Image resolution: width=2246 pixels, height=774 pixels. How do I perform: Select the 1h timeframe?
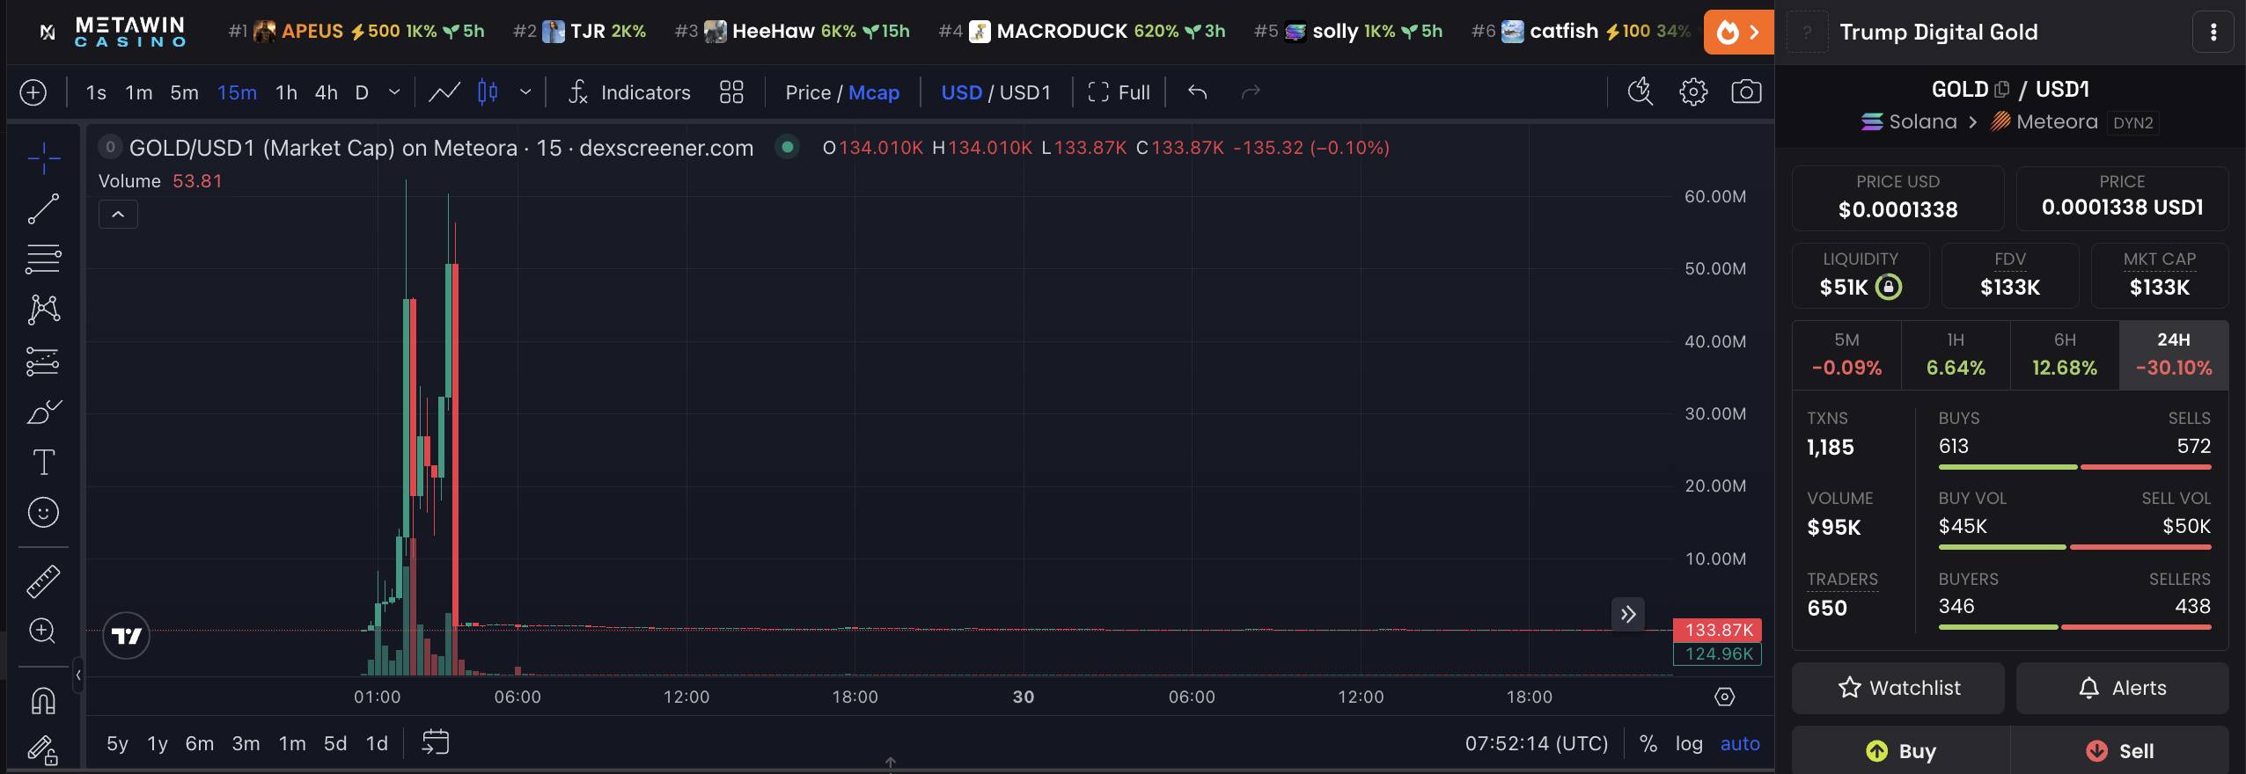[286, 92]
